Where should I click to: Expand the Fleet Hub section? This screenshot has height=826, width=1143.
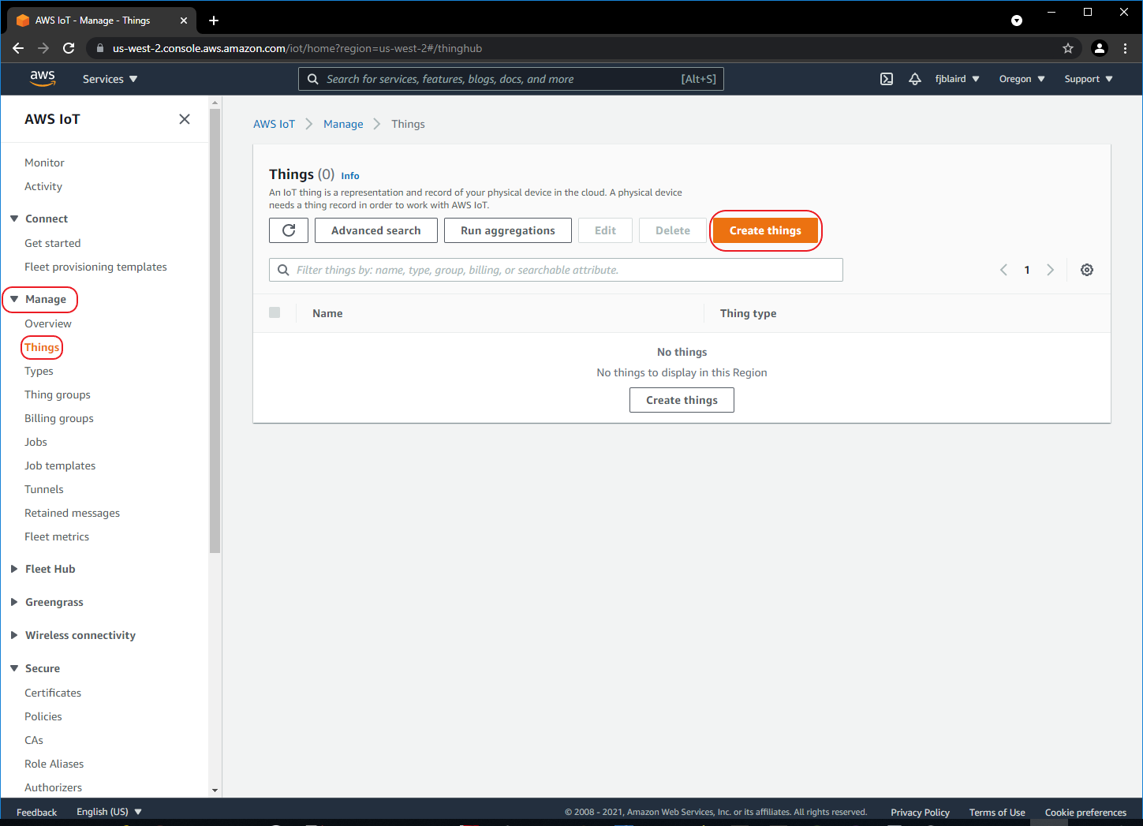(14, 569)
